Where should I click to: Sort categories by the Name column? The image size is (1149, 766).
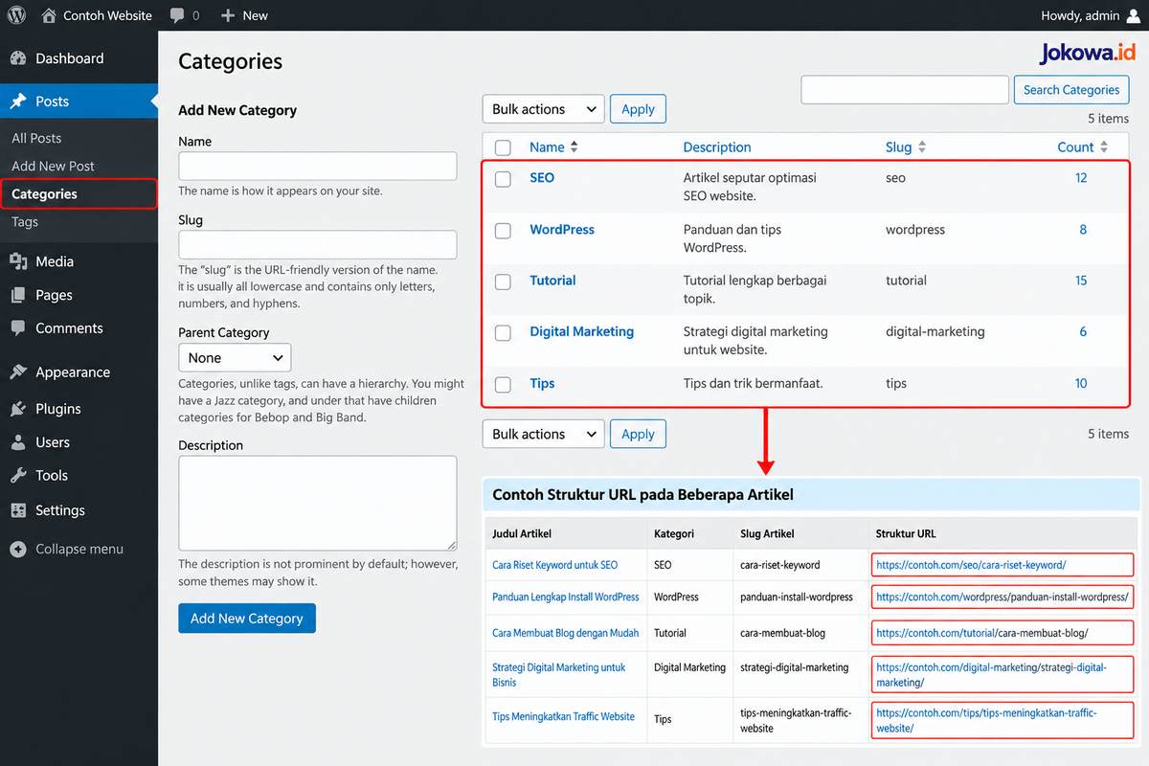coord(553,147)
